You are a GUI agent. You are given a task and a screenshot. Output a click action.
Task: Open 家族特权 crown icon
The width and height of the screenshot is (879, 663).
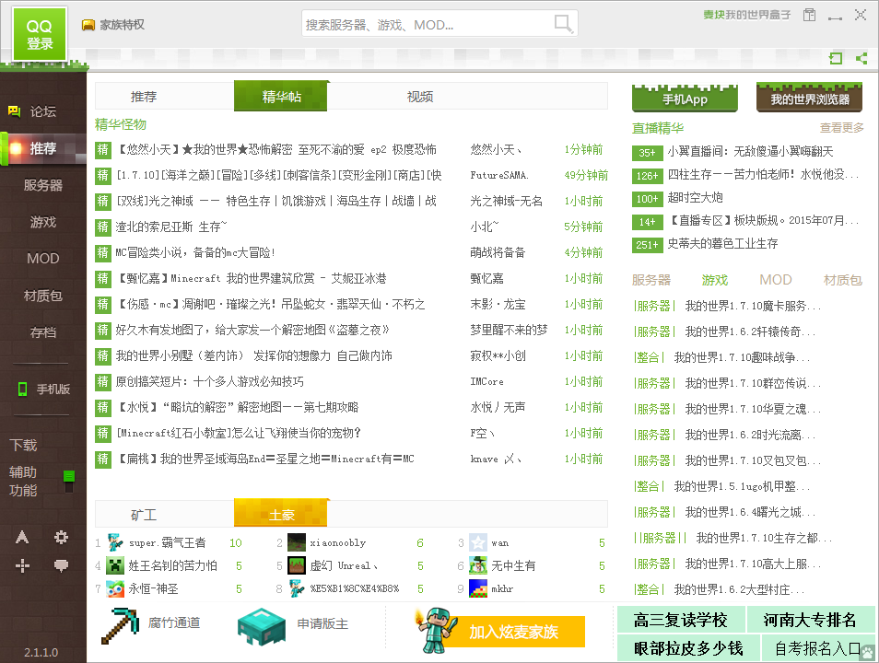[x=88, y=25]
